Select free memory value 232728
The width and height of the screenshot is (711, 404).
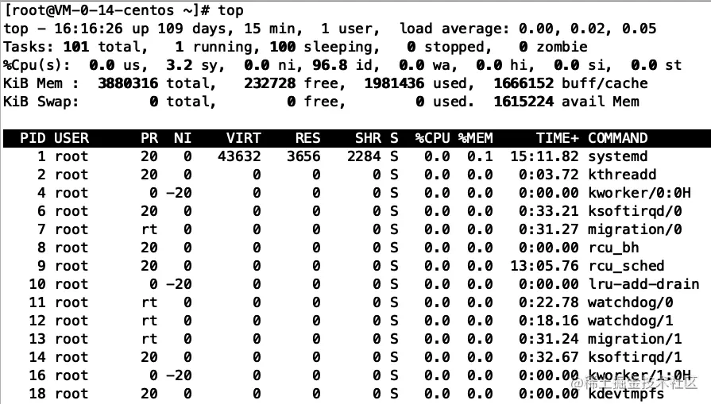point(269,83)
